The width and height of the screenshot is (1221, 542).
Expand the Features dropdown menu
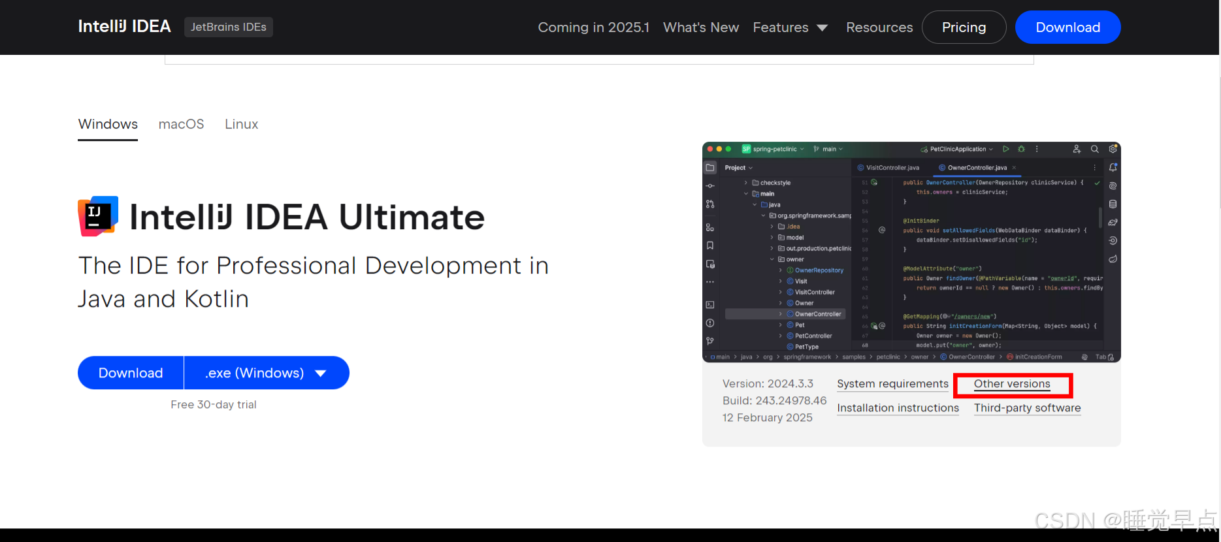pyautogui.click(x=790, y=27)
